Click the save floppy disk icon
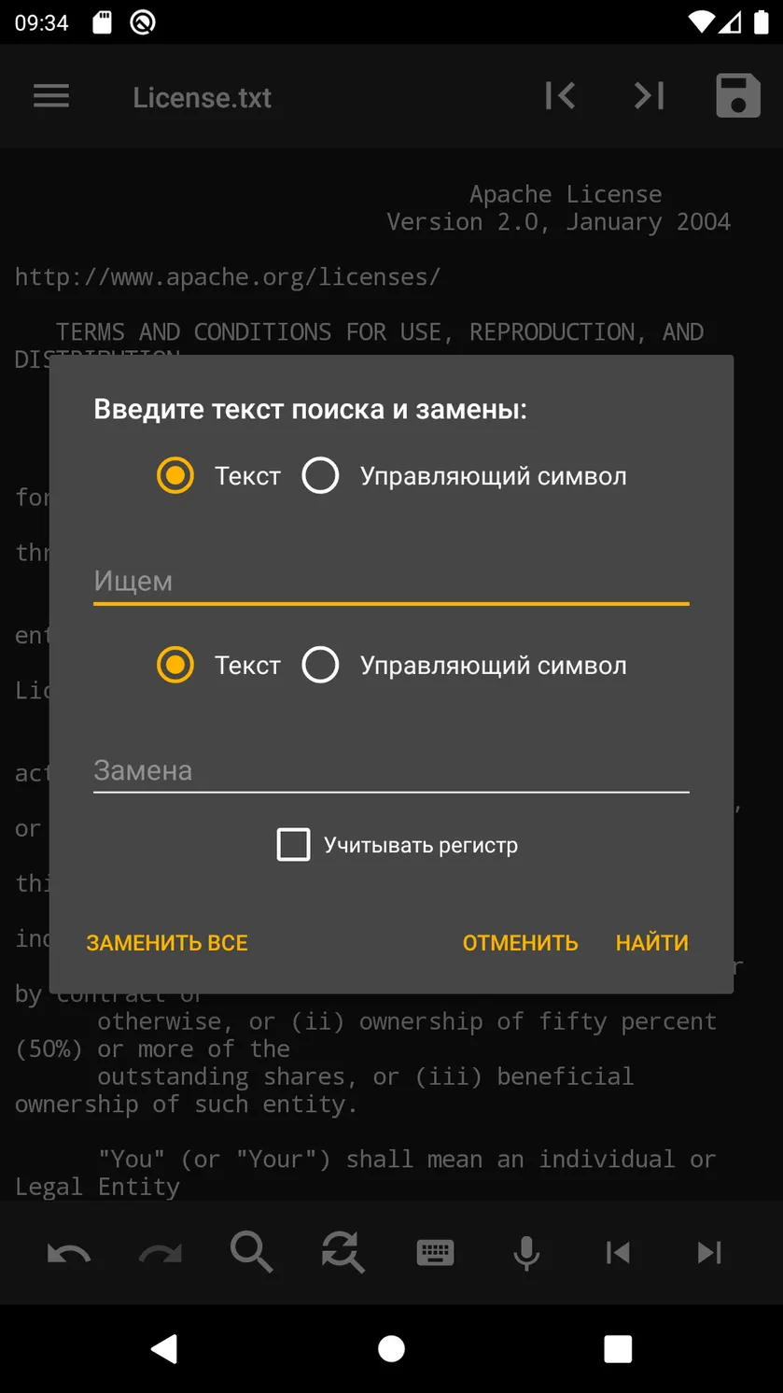 (x=738, y=96)
